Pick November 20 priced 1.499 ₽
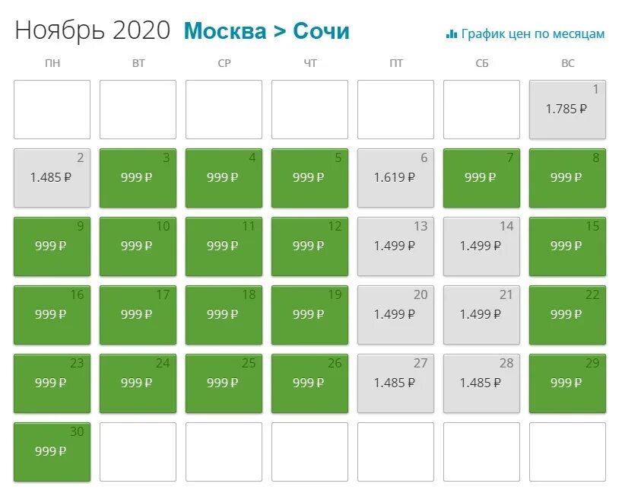This screenshot has height=493, width=622. [x=395, y=315]
